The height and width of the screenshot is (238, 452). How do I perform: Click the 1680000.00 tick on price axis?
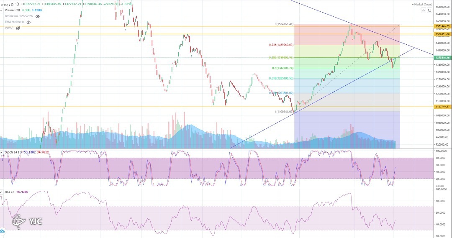pyautogui.click(x=443, y=7)
